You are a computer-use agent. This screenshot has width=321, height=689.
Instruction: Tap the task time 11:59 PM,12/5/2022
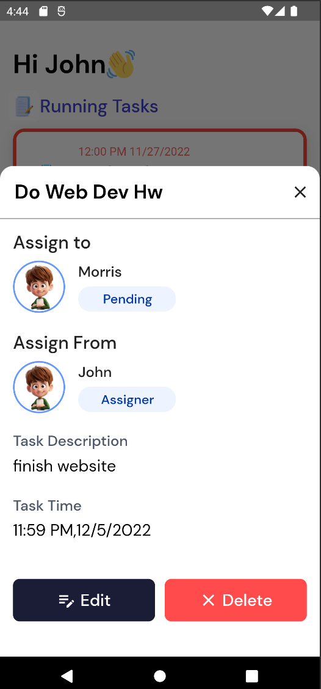pyautogui.click(x=82, y=530)
